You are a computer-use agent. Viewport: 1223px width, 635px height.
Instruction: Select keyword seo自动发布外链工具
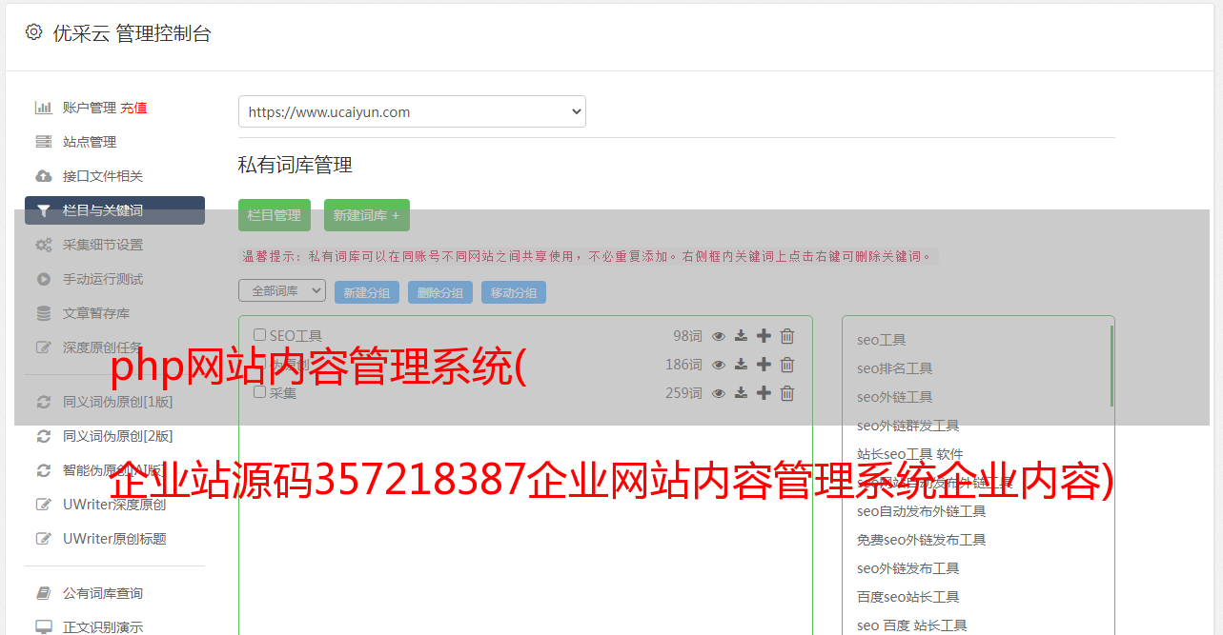point(921,511)
